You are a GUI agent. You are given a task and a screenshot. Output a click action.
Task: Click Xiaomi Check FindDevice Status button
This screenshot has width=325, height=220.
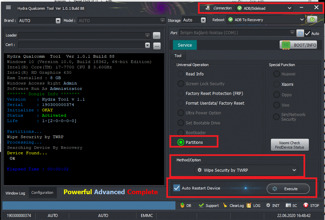290,145
